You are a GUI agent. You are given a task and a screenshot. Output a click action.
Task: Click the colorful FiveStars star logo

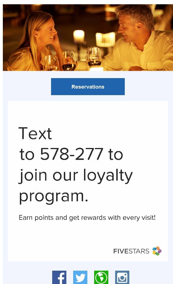(157, 251)
